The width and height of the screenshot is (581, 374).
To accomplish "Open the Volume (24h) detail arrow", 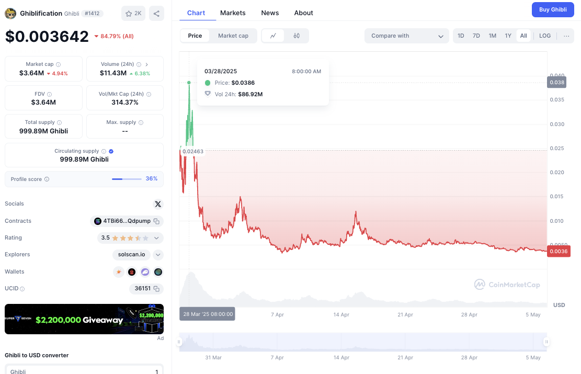I will 147,64.
